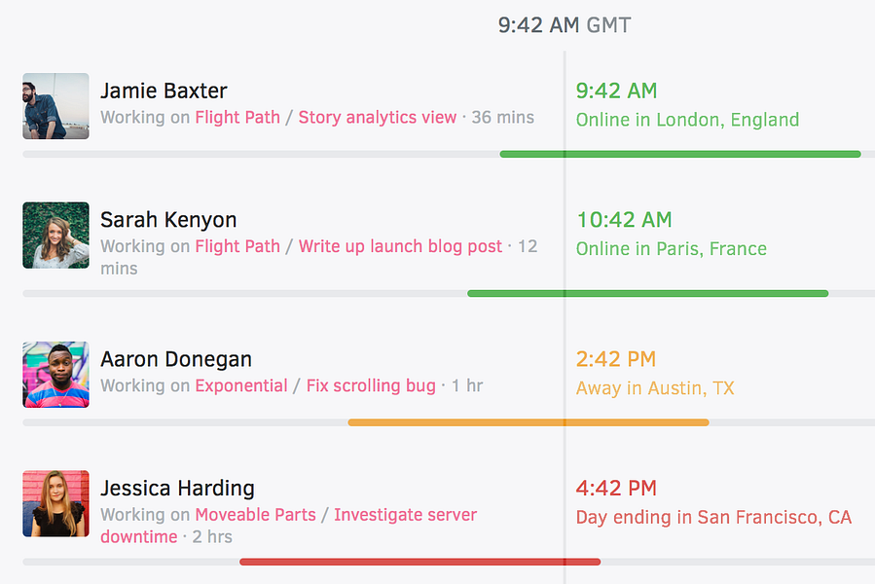This screenshot has height=584, width=875.
Task: Open Aaron Donegan's profile photo
Action: point(55,375)
